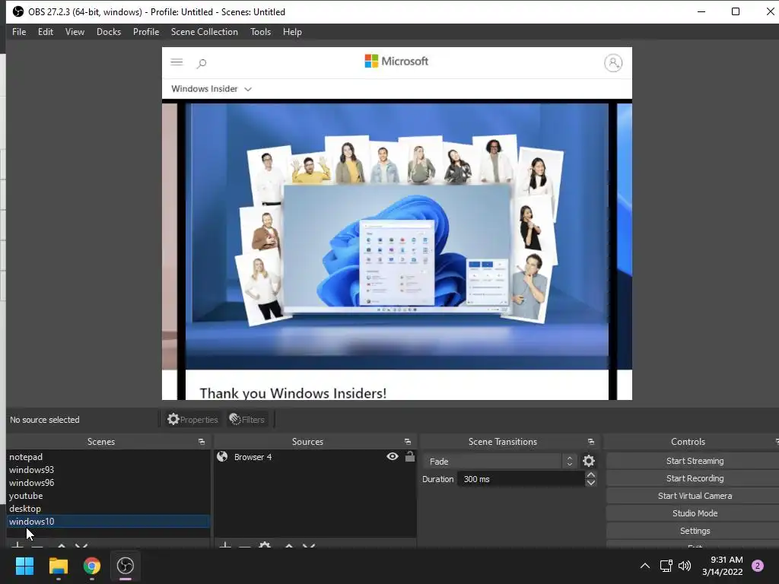
Task: Select the windows10 scene
Action: [108, 522]
